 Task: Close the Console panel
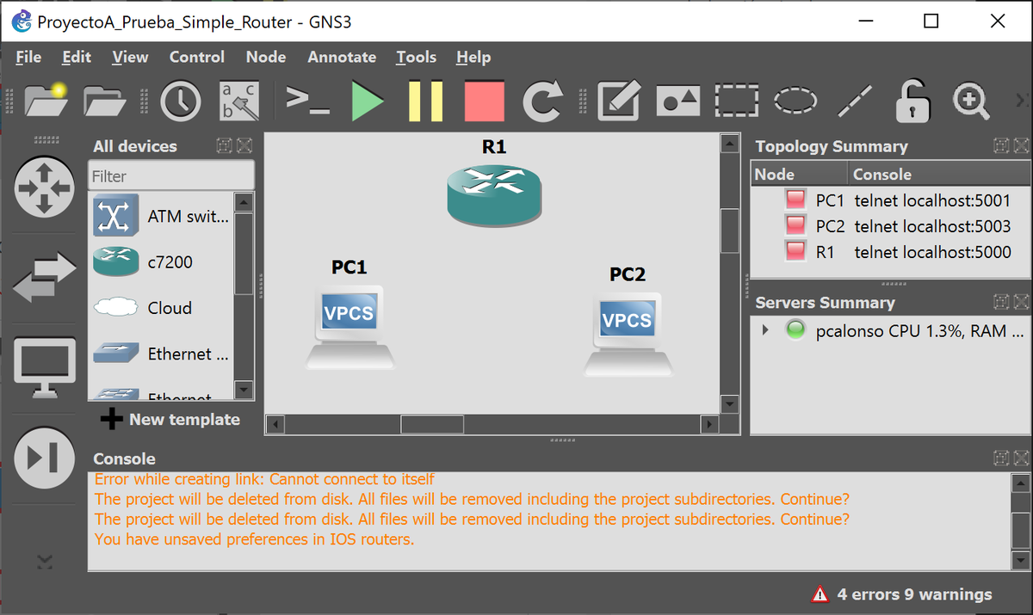(x=1021, y=458)
